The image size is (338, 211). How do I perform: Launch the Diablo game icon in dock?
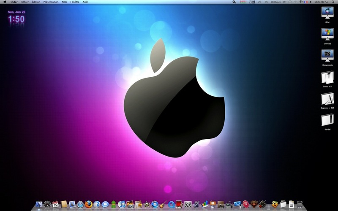click(x=254, y=204)
